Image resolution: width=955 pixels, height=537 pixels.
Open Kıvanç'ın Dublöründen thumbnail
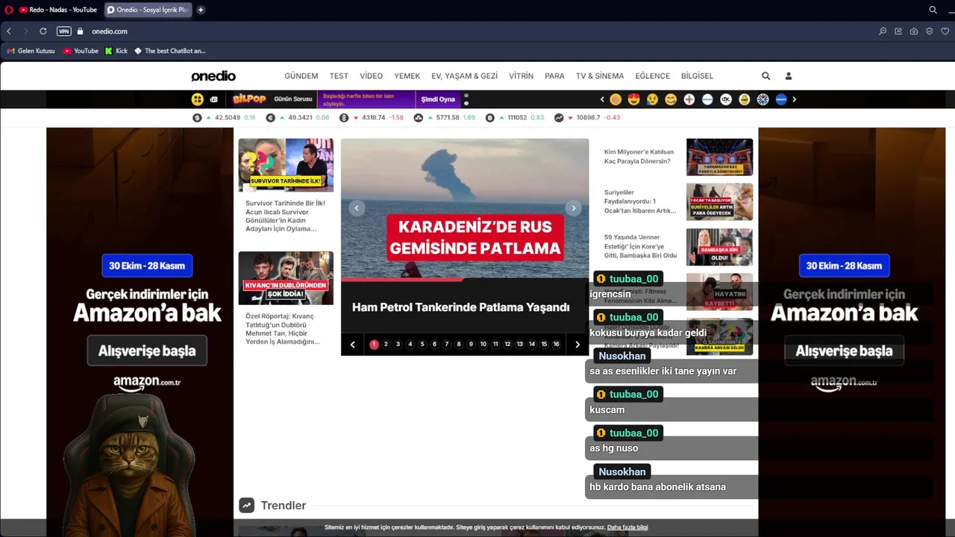click(x=286, y=278)
